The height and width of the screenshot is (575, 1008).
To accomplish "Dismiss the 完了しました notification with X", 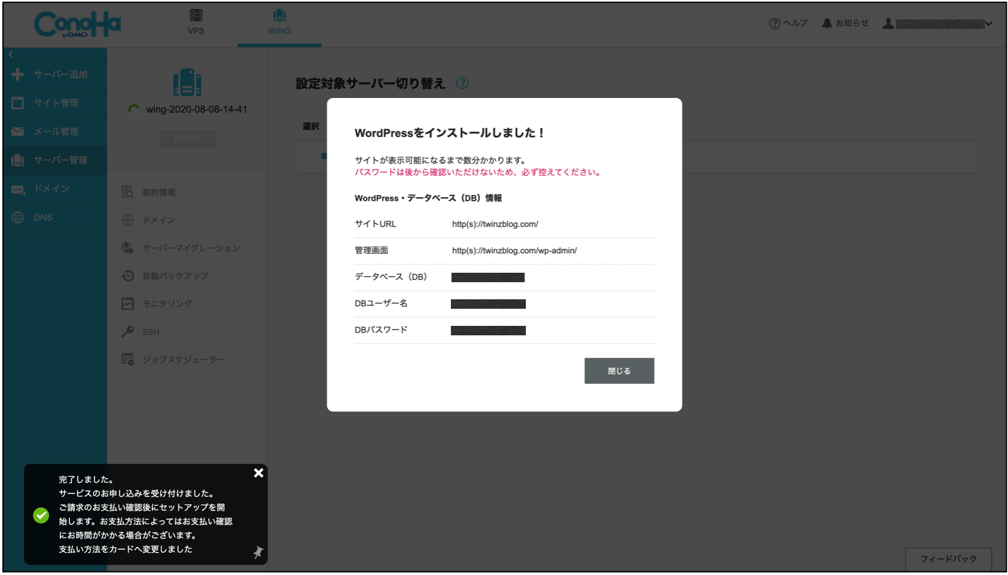I will click(258, 473).
